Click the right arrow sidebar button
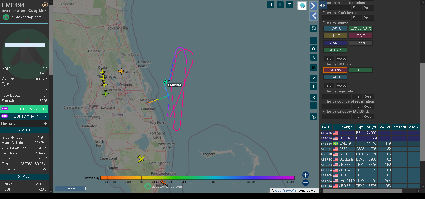The image size is (425, 199). 314,6
